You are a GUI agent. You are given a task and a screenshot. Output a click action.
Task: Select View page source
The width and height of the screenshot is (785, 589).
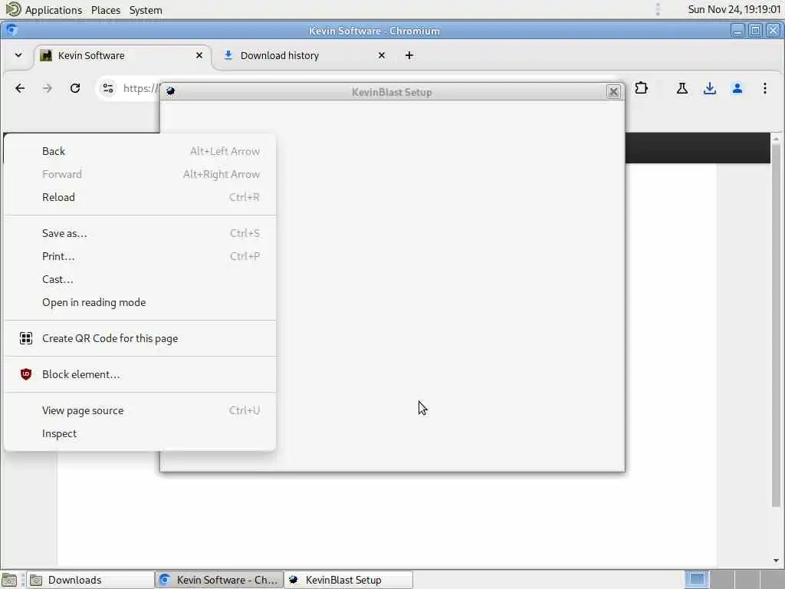pyautogui.click(x=140, y=411)
